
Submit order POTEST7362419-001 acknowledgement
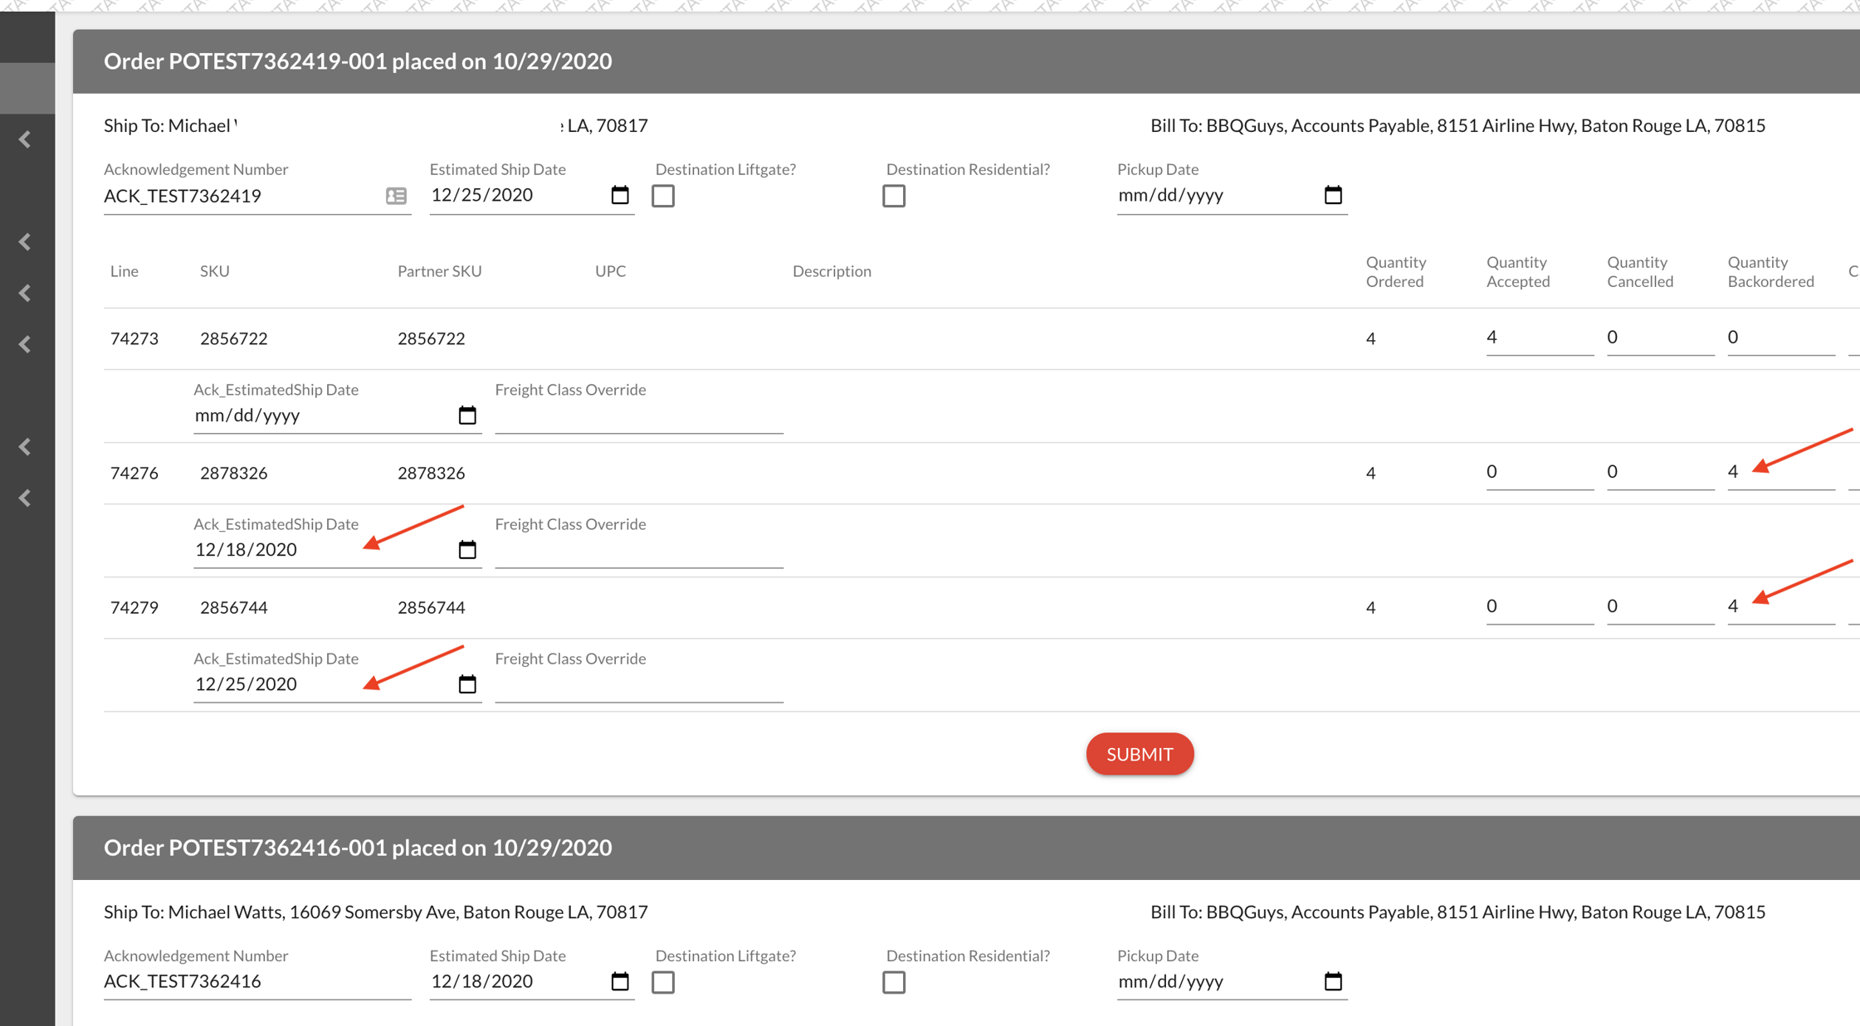[x=1139, y=754]
